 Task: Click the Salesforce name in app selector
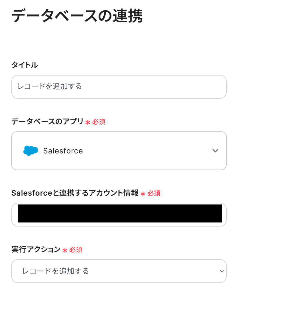[x=63, y=151]
